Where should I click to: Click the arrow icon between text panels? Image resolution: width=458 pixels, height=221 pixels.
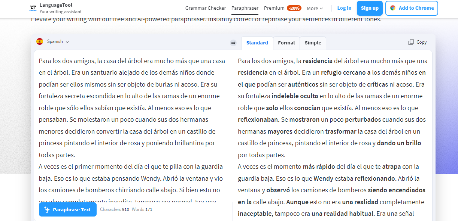(x=233, y=43)
